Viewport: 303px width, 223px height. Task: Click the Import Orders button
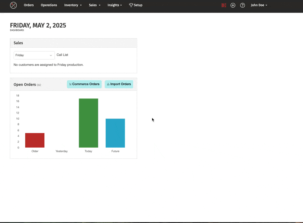[x=119, y=84]
